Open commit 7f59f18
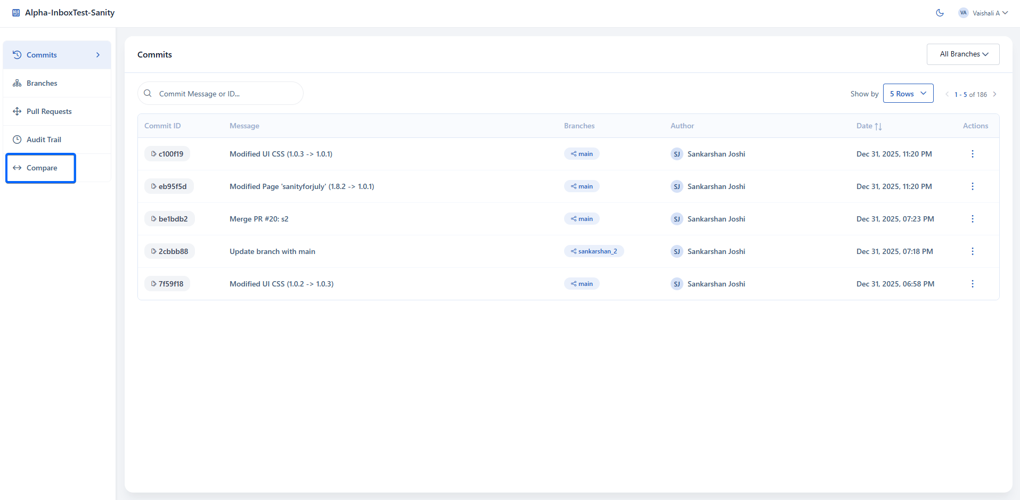This screenshot has height=500, width=1020. coord(167,284)
